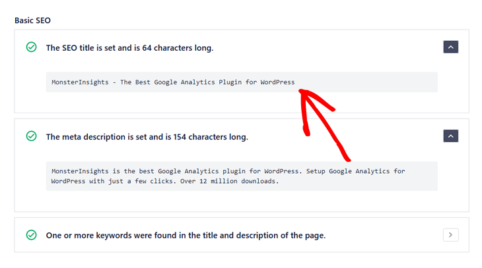
Task: Click "Google Analytics Plugin" in the SEO title snippet
Action: tap(199, 82)
